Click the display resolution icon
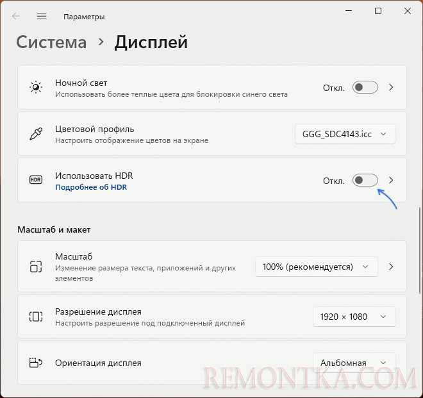The width and height of the screenshot is (423, 398). [x=36, y=317]
